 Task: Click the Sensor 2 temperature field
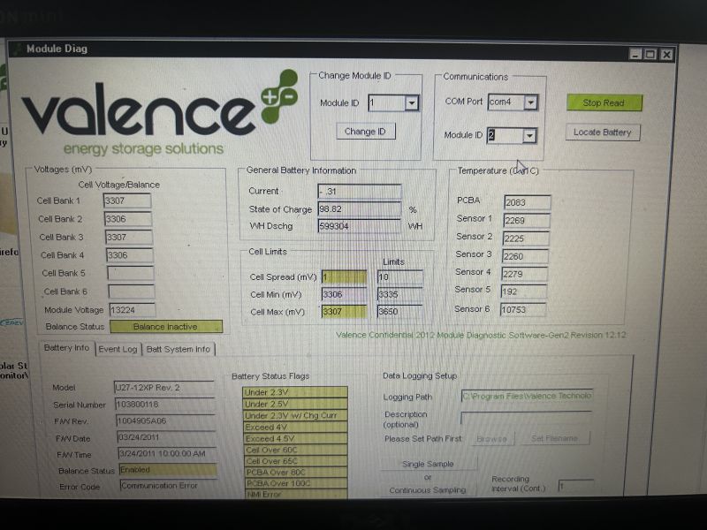526,238
